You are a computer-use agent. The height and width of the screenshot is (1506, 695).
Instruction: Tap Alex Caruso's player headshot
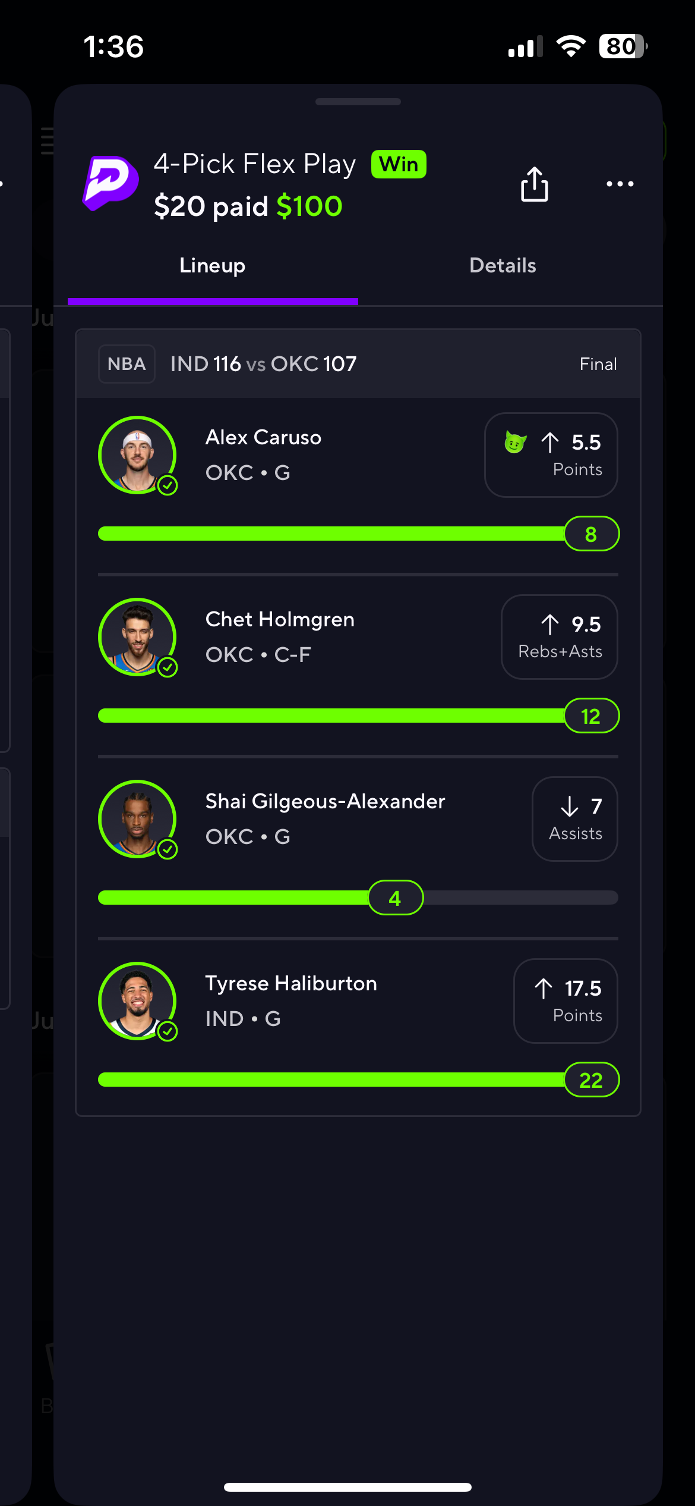pyautogui.click(x=137, y=455)
